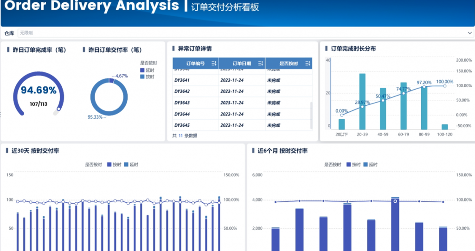Click the 20以下 duration bar
475x251 pixels.
tap(342, 124)
